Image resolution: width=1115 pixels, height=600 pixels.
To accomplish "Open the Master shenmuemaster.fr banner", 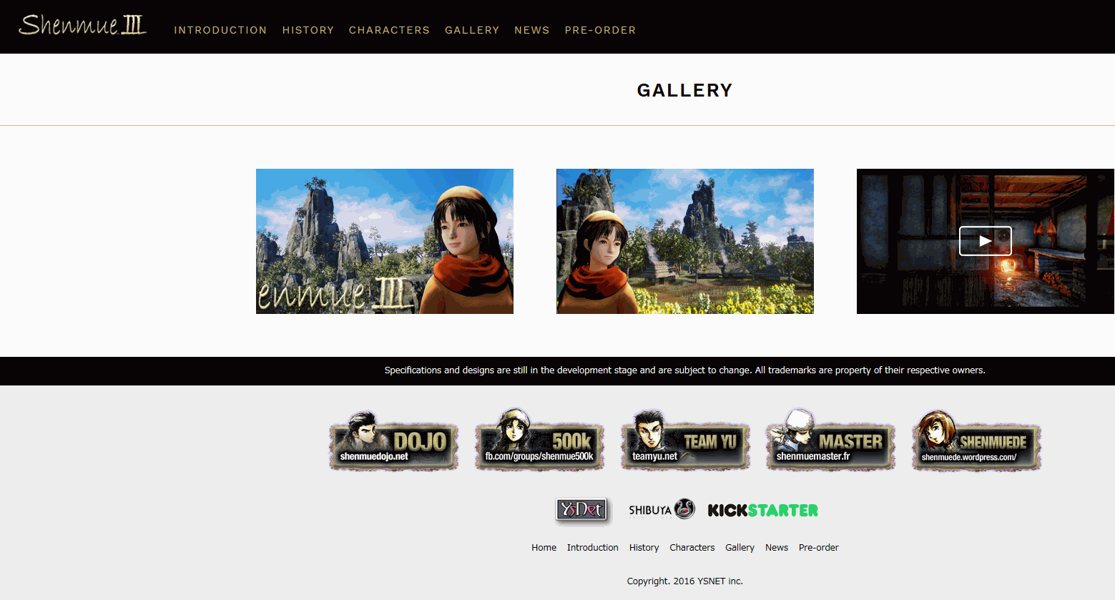I will (x=831, y=441).
